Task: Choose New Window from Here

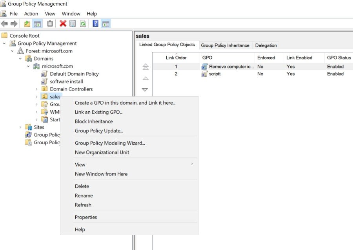Action: click(x=101, y=174)
